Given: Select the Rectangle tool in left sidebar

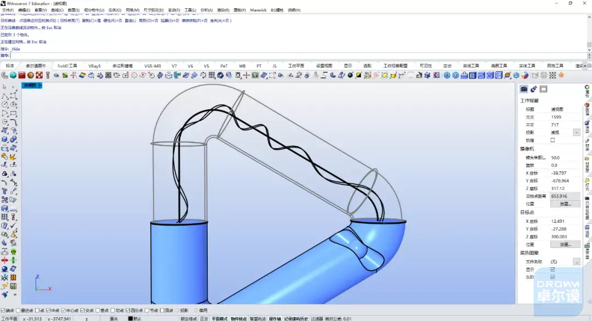Looking at the screenshot, I should (x=13, y=113).
